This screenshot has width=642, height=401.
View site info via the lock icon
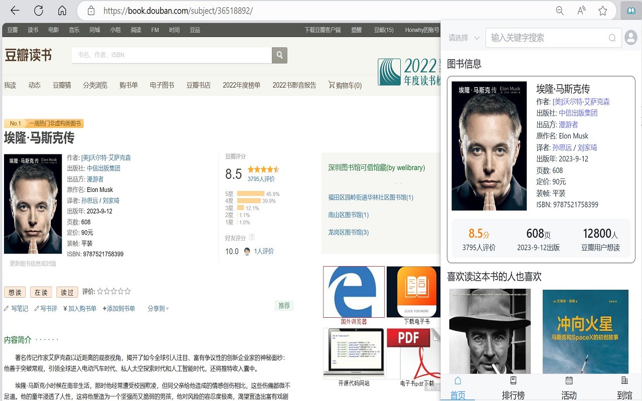91,11
